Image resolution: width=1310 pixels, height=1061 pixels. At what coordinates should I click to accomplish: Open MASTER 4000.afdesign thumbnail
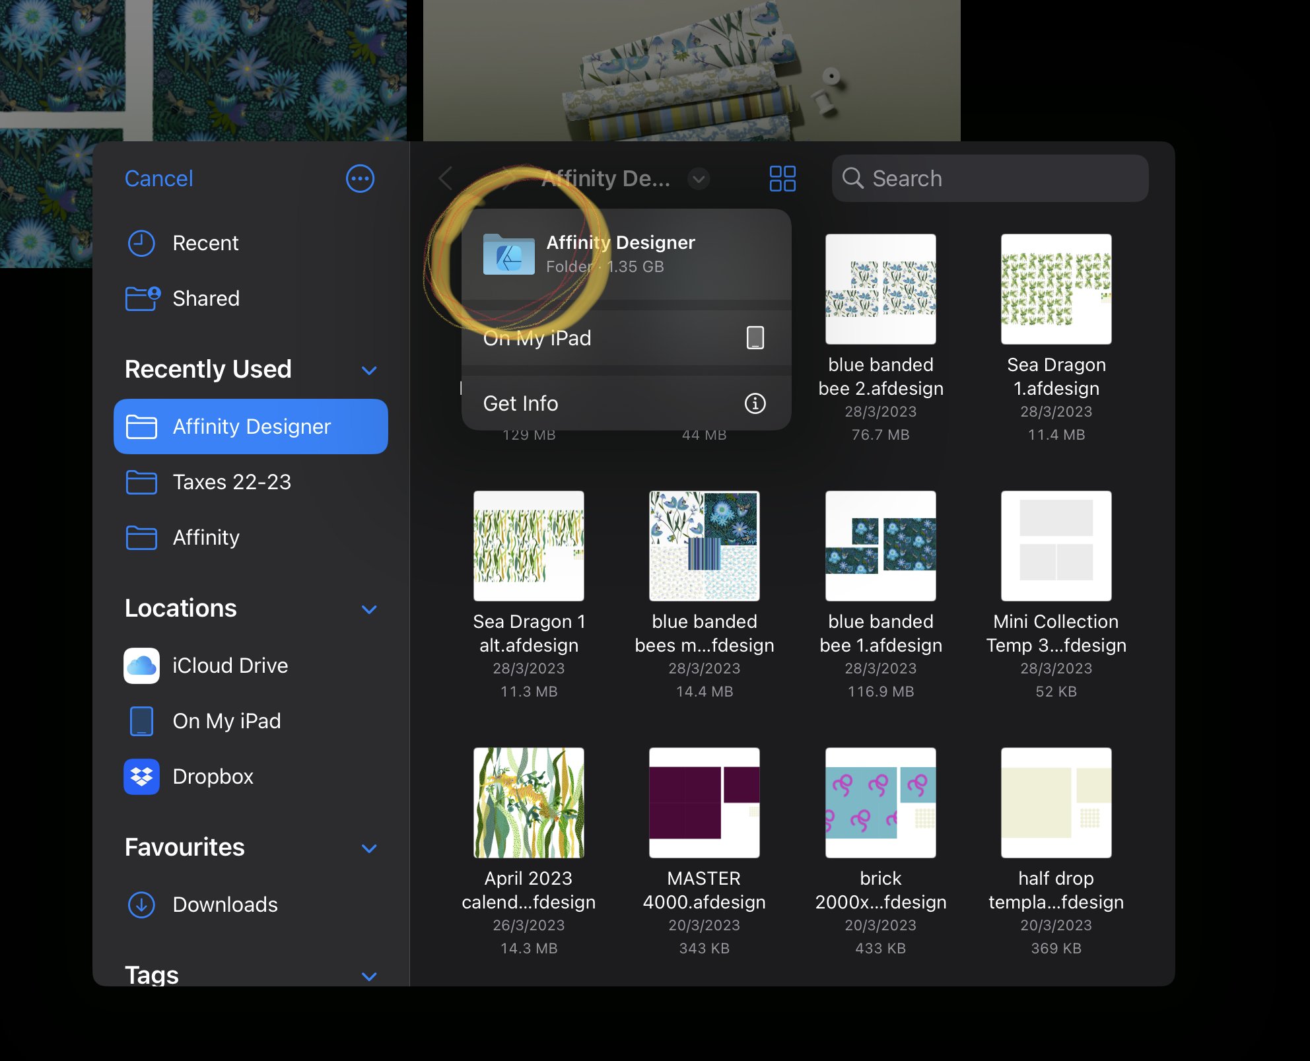(704, 803)
